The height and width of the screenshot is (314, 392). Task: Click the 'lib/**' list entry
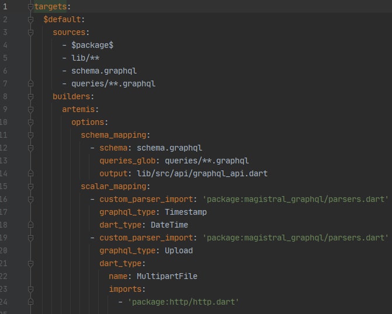tap(85, 58)
